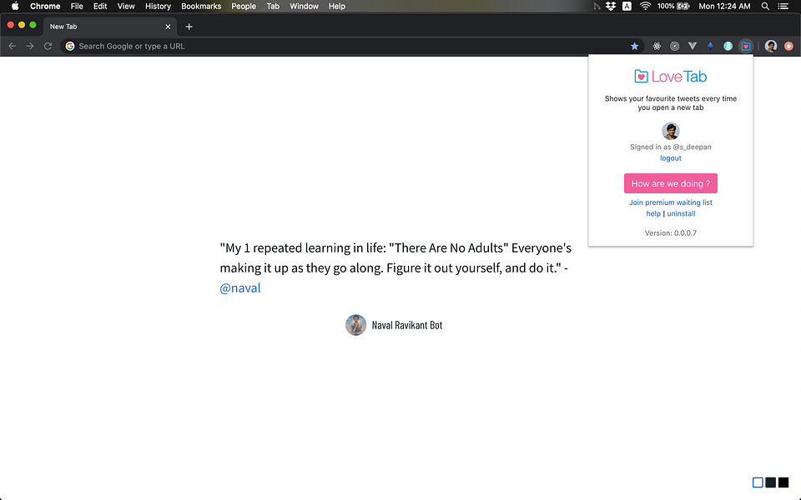Open the History menu
Image resolution: width=801 pixels, height=500 pixels.
[x=158, y=6]
